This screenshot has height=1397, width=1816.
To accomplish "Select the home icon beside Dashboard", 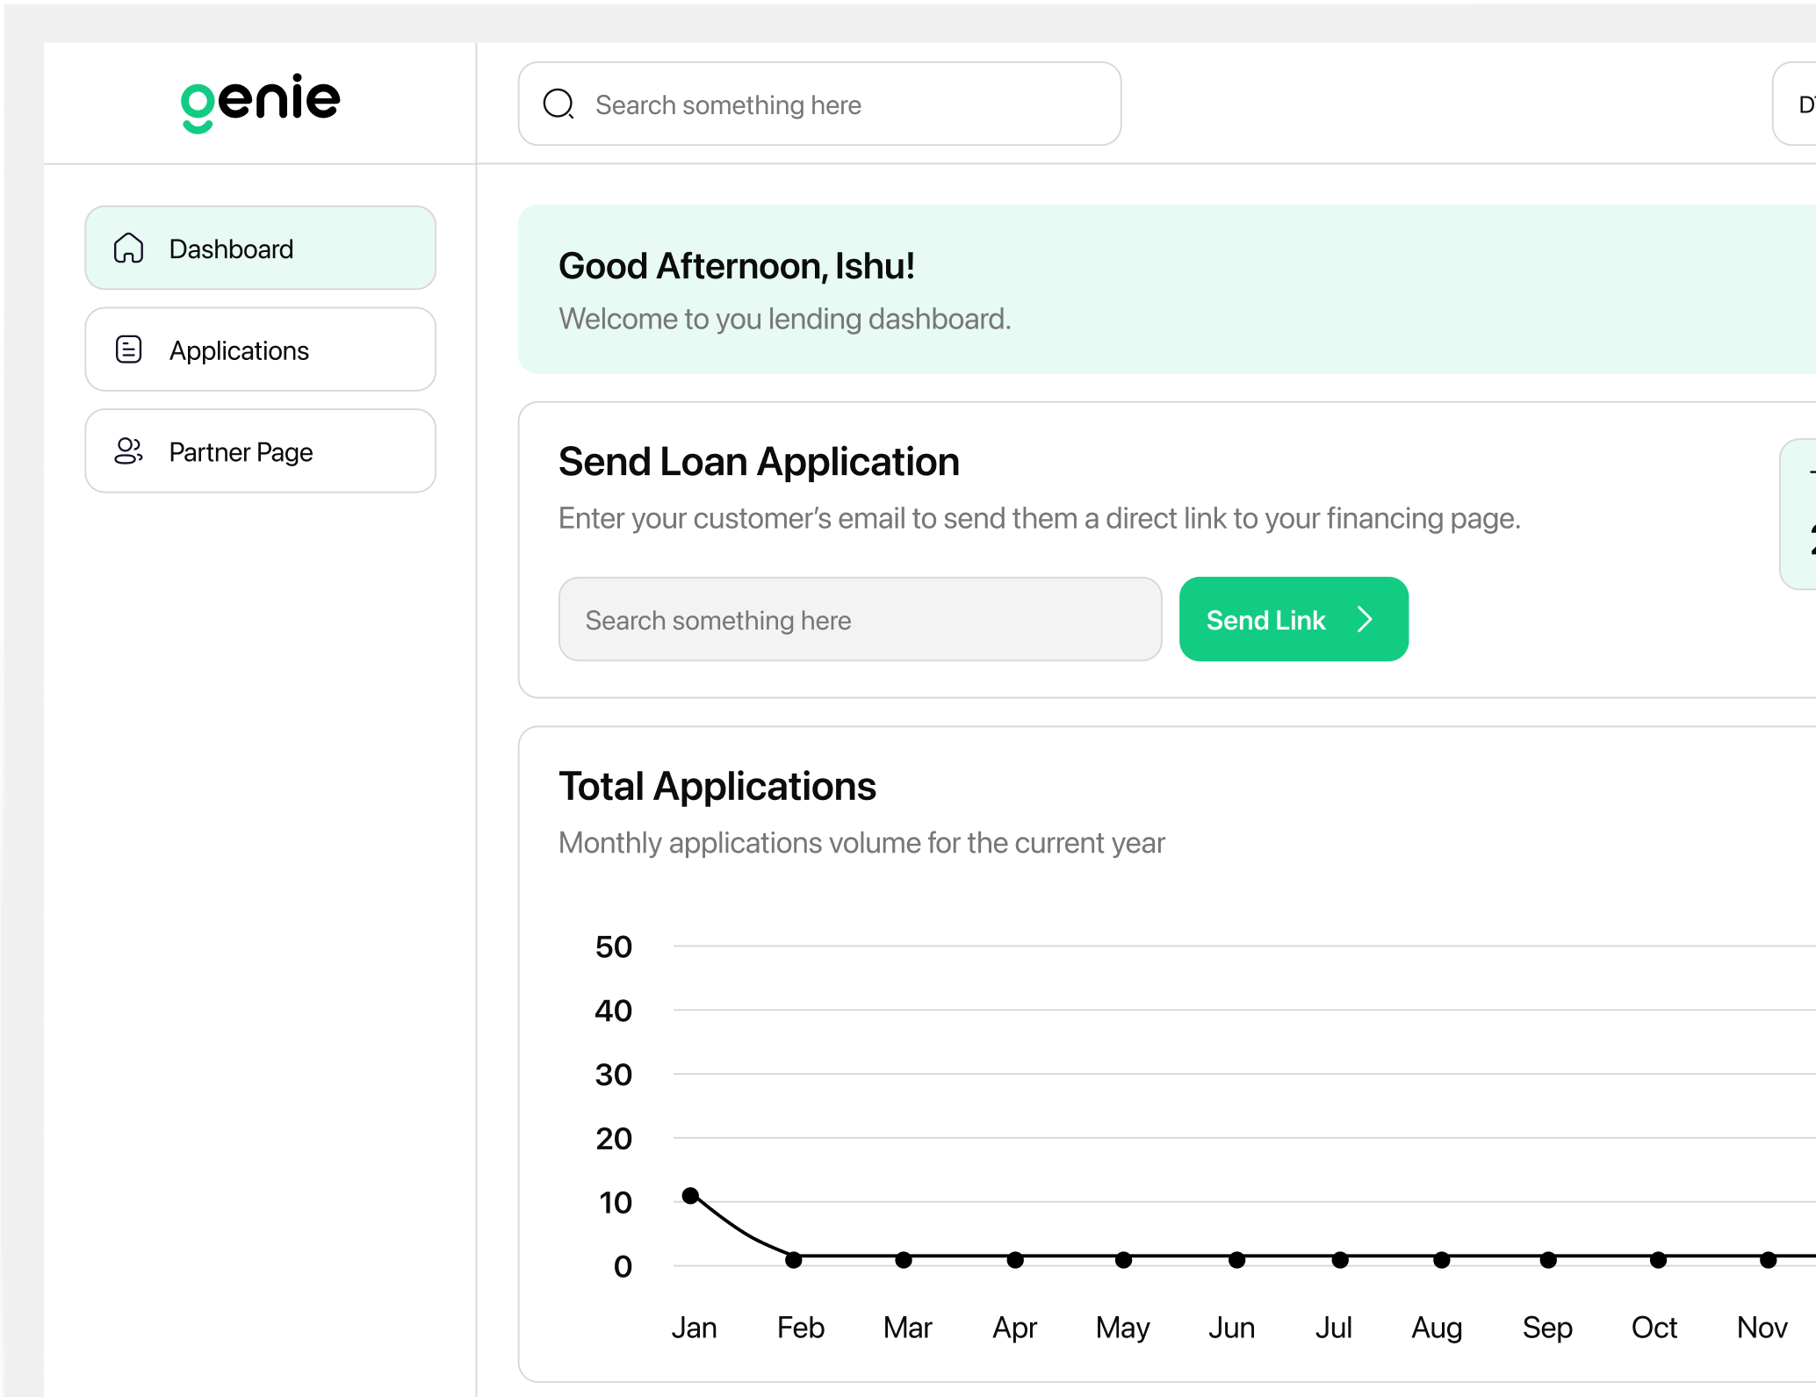I will click(128, 248).
